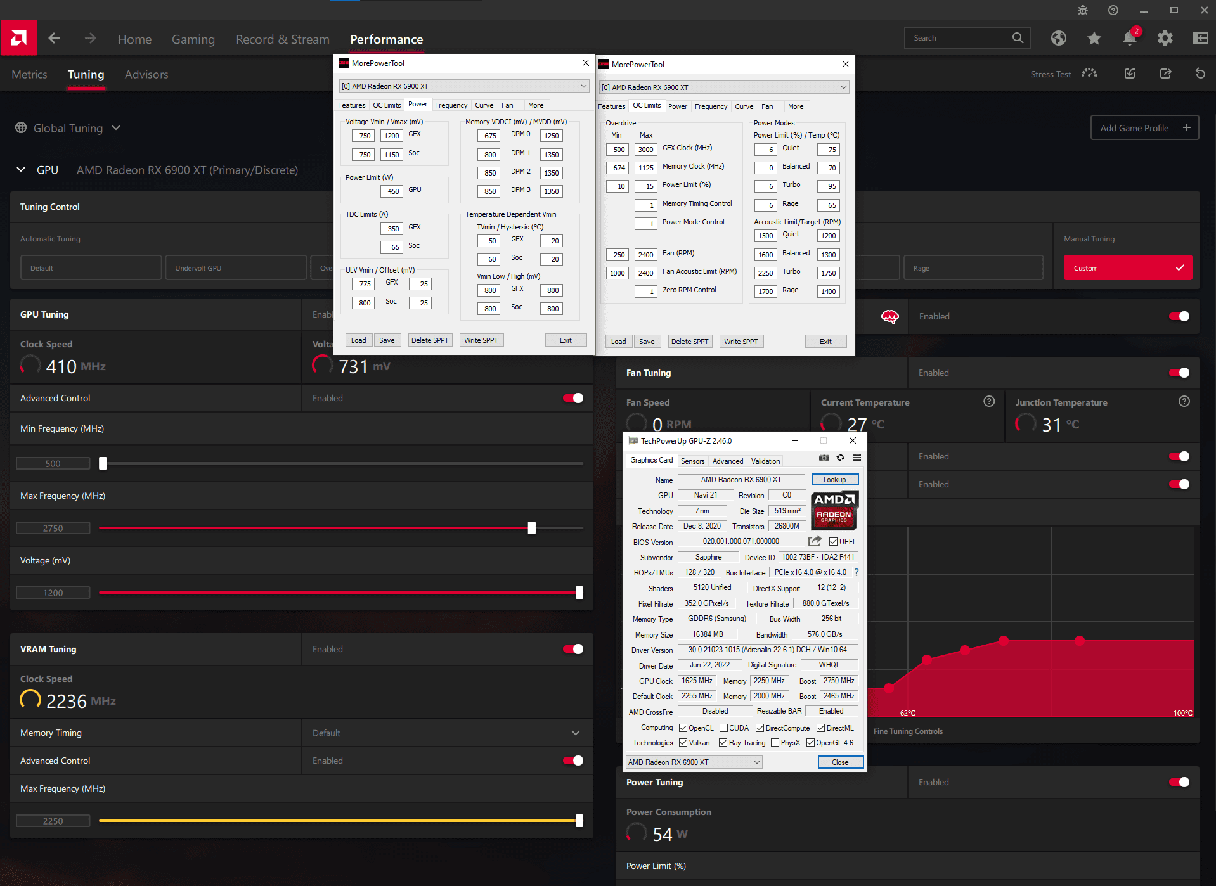This screenshot has width=1216, height=886.
Task: Click GPU-Z screenshot camera icon
Action: tap(824, 458)
